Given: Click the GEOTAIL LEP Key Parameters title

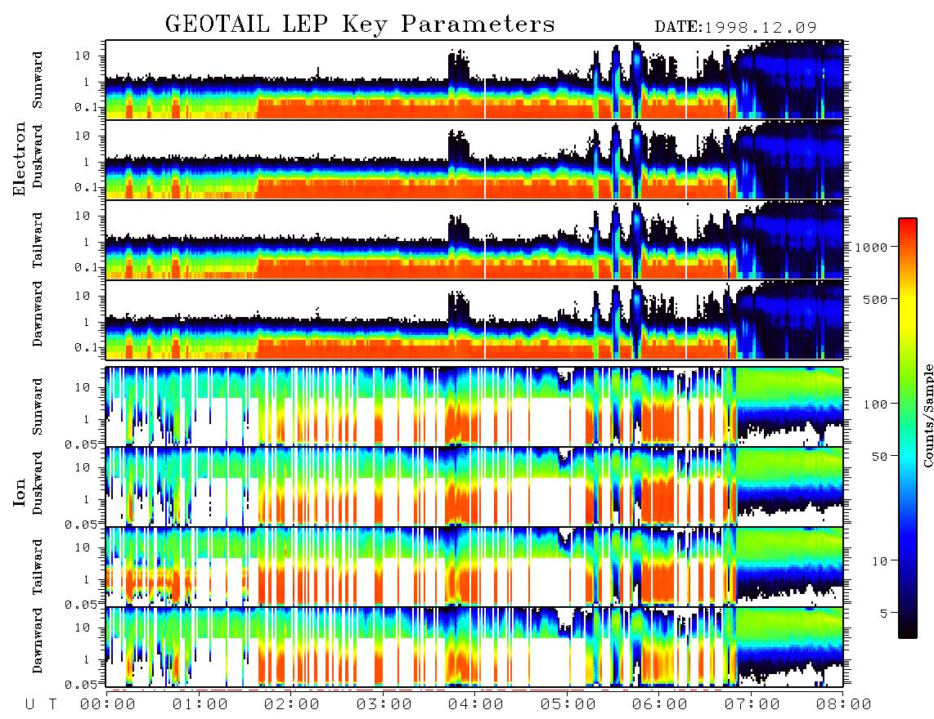Looking at the screenshot, I should tap(360, 25).
